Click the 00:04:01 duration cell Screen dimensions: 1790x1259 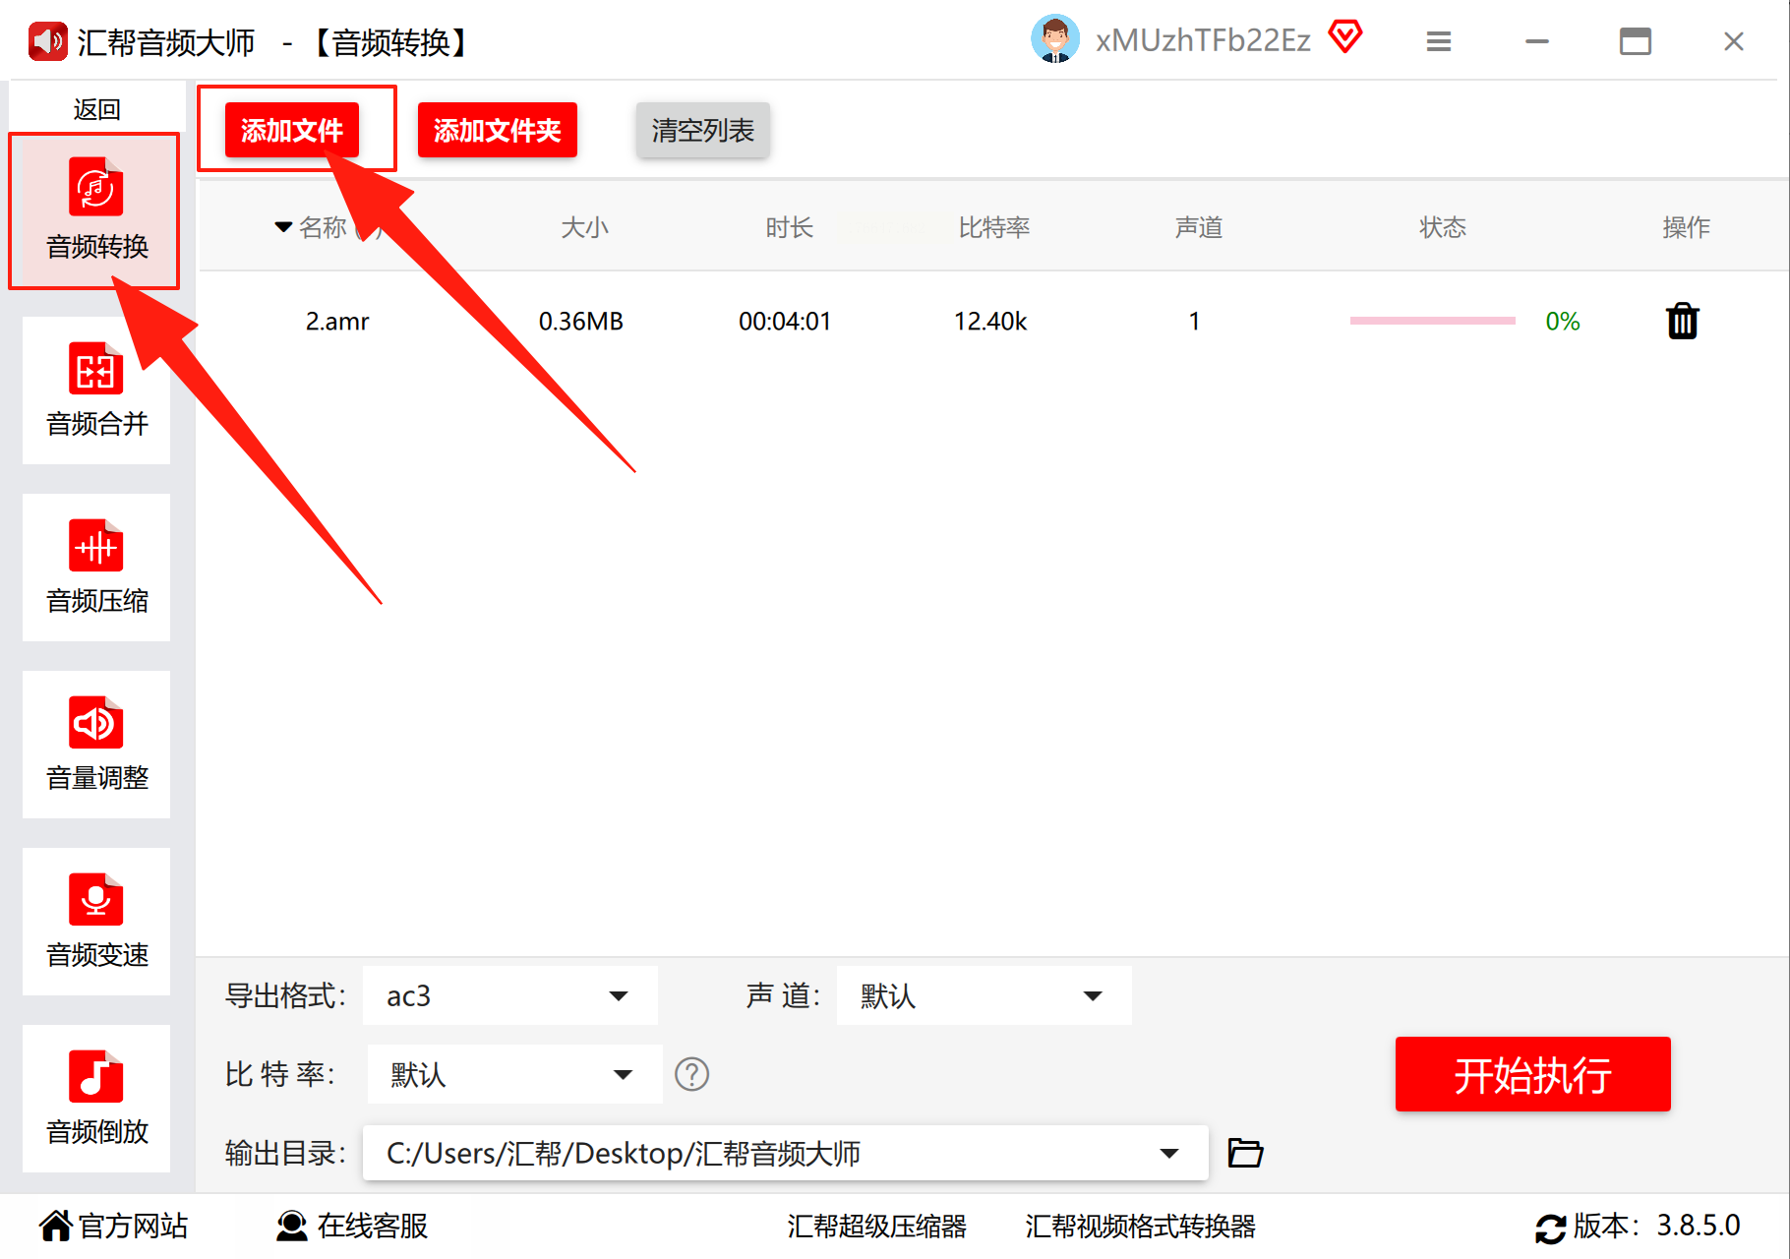pyautogui.click(x=785, y=322)
